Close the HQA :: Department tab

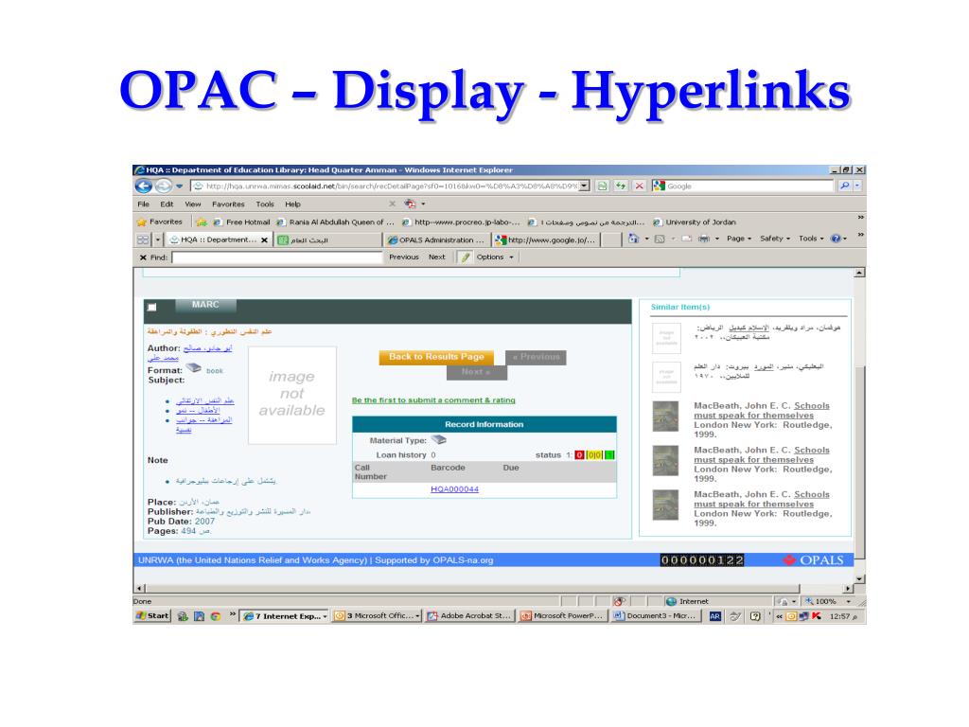tap(265, 239)
